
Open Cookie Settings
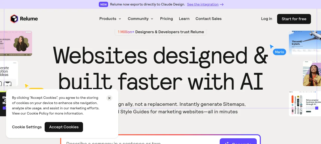pos(27,127)
